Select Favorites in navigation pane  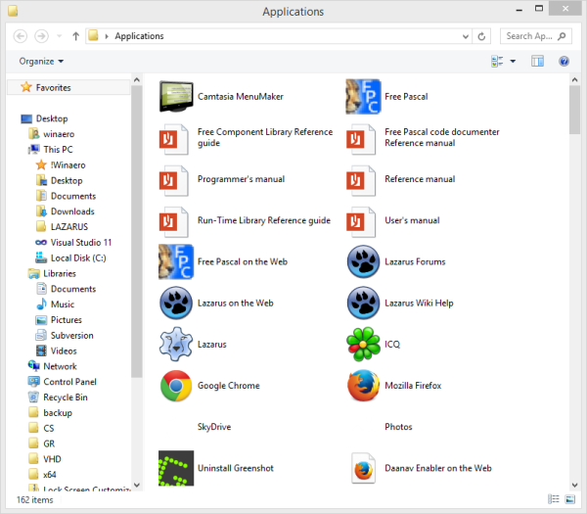[68, 87]
